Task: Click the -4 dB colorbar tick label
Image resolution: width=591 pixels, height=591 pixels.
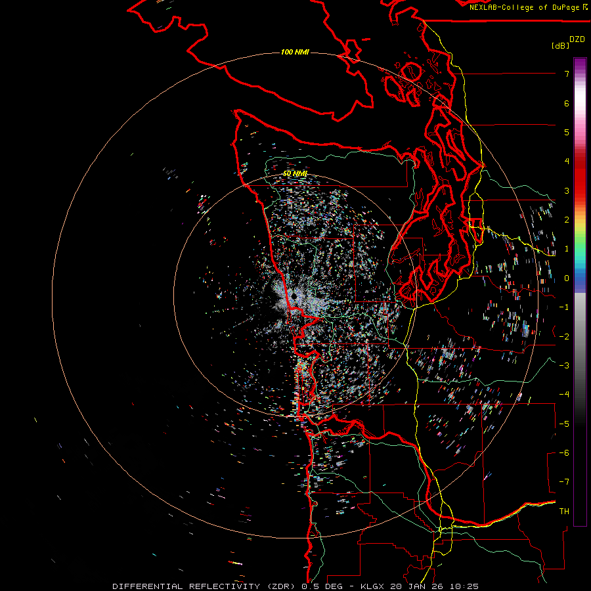Action: (x=564, y=394)
